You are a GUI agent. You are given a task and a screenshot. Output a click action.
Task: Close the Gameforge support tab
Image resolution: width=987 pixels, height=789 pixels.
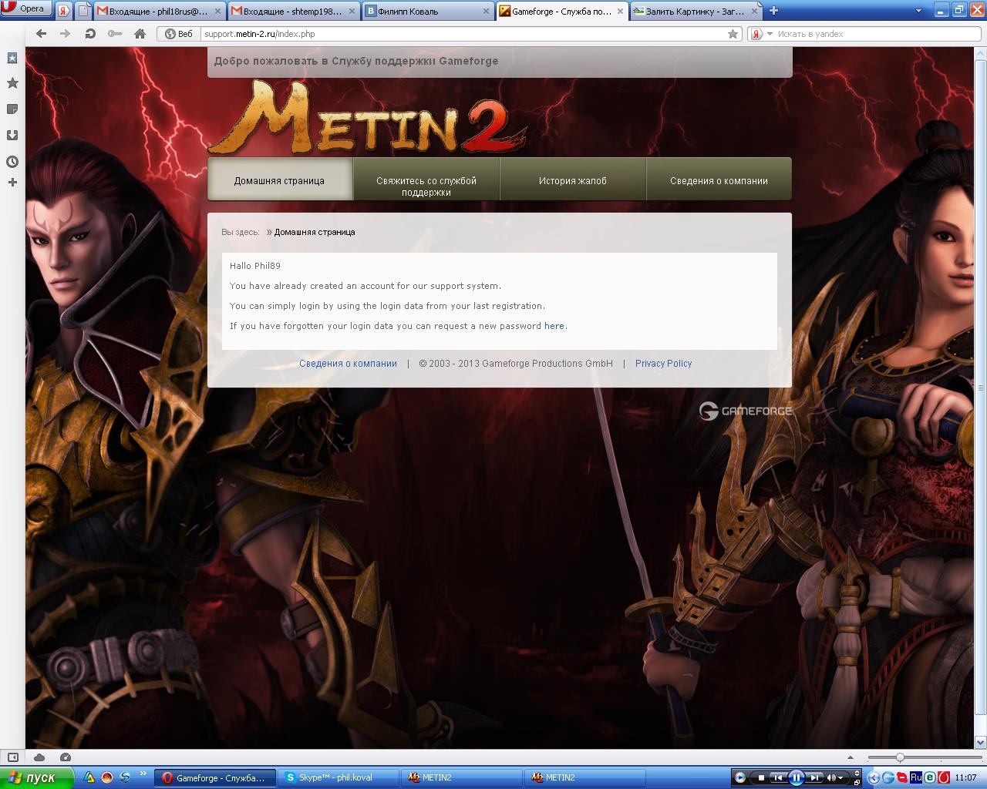tap(620, 12)
